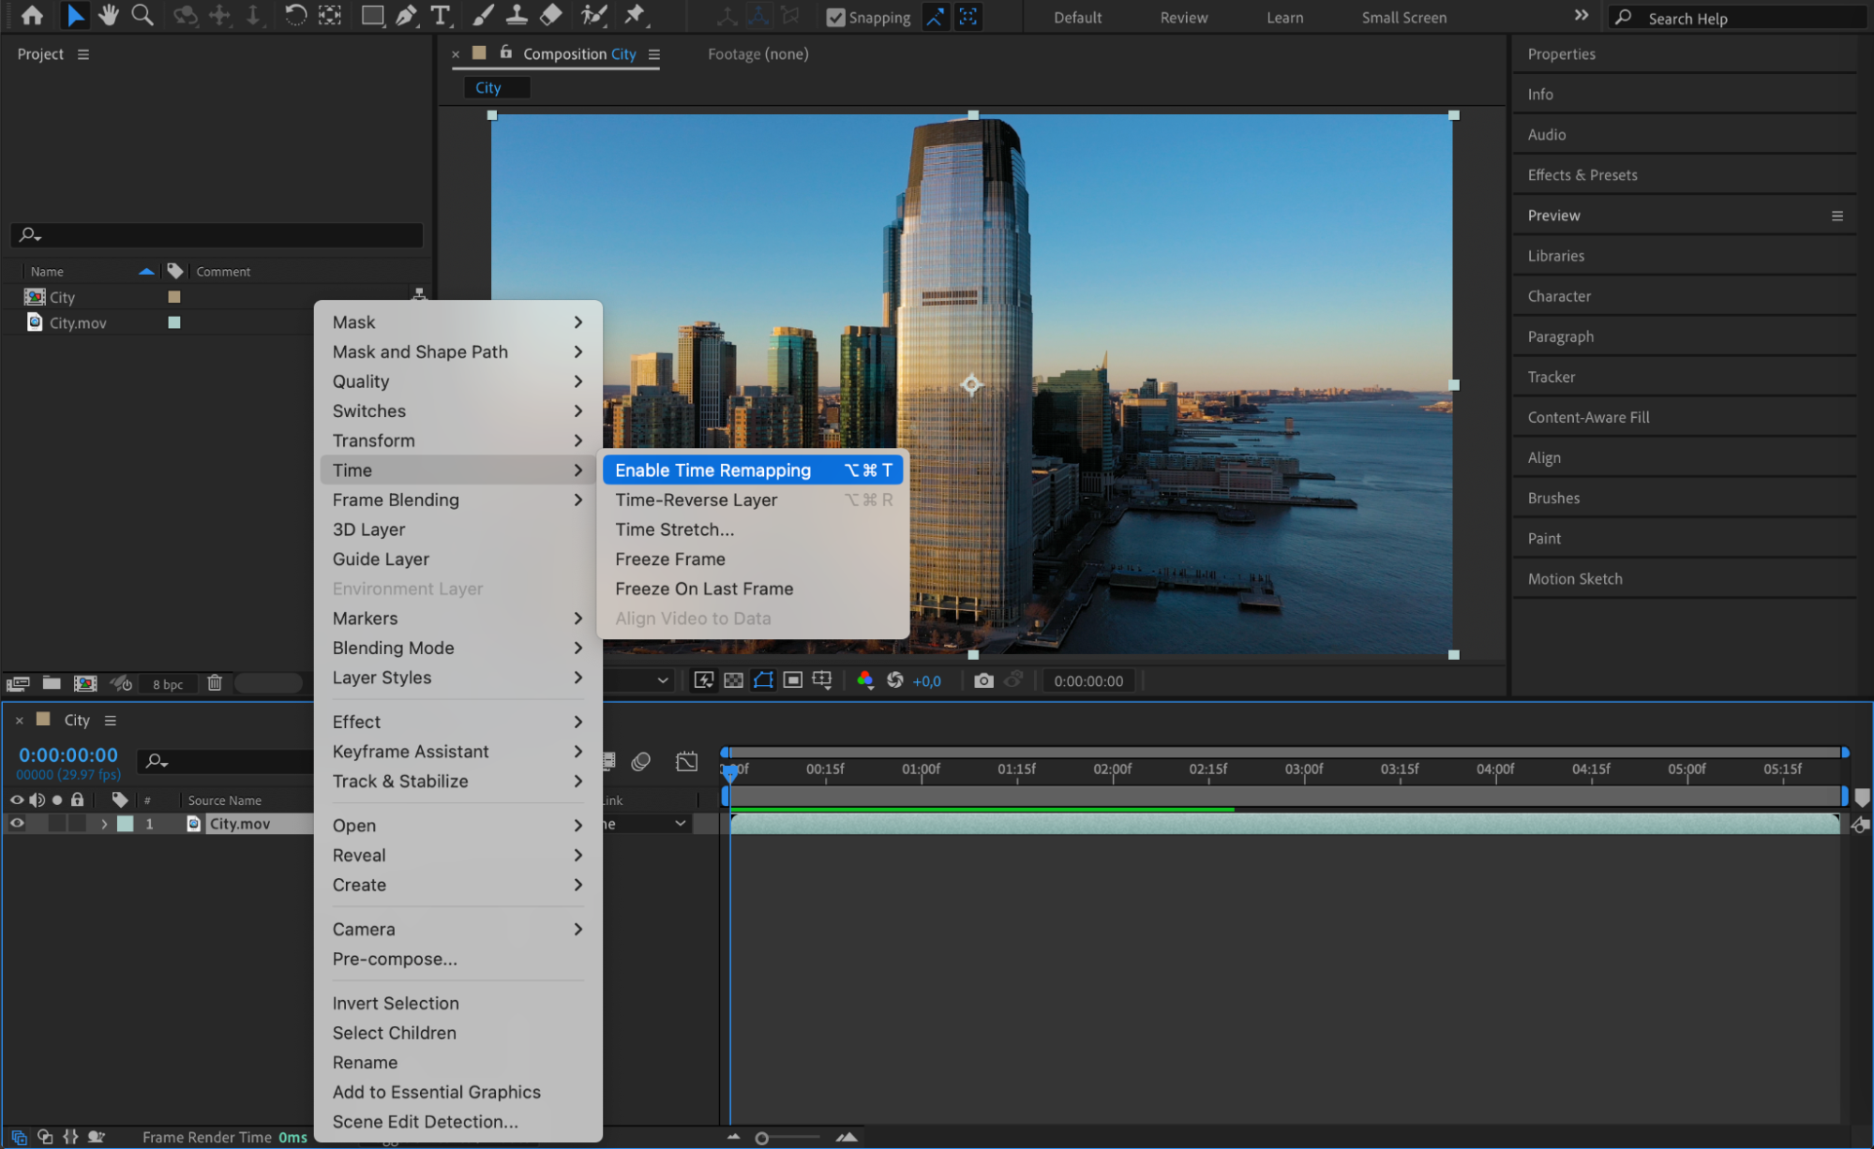Expand more workspaces chevron
The image size is (1874, 1149).
(1582, 16)
